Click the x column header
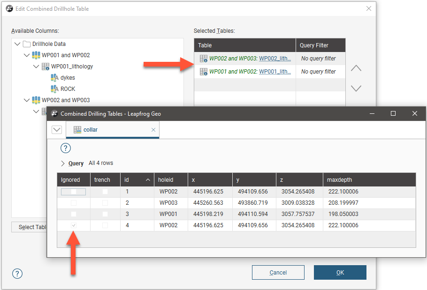The image size is (427, 290). (210, 179)
